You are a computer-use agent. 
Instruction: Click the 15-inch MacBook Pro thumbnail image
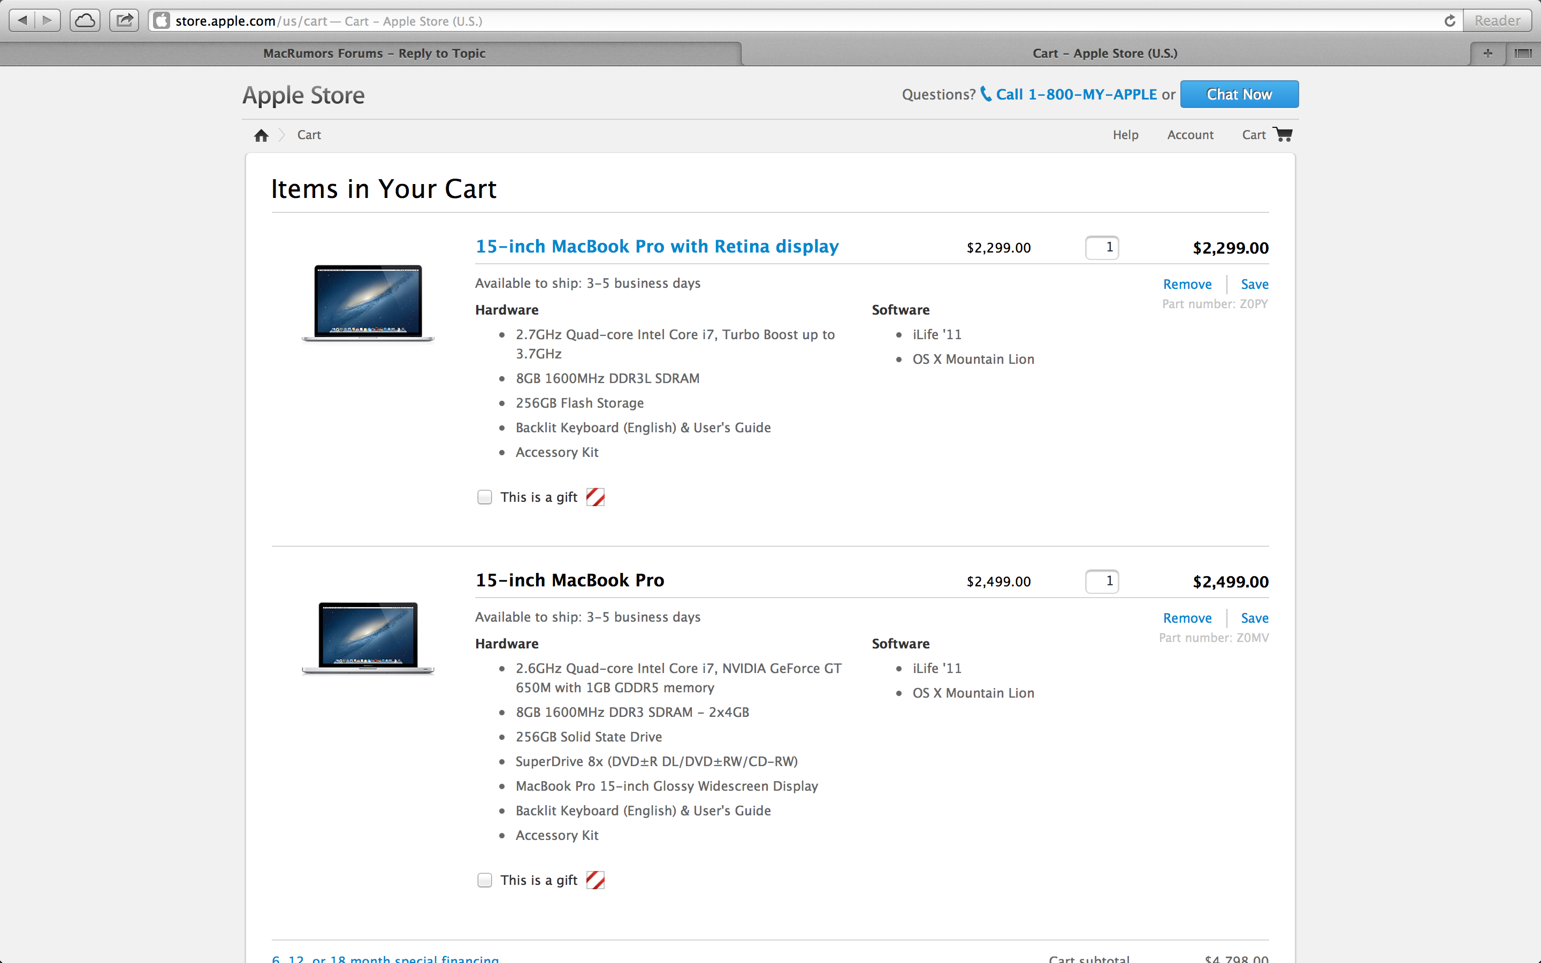368,638
